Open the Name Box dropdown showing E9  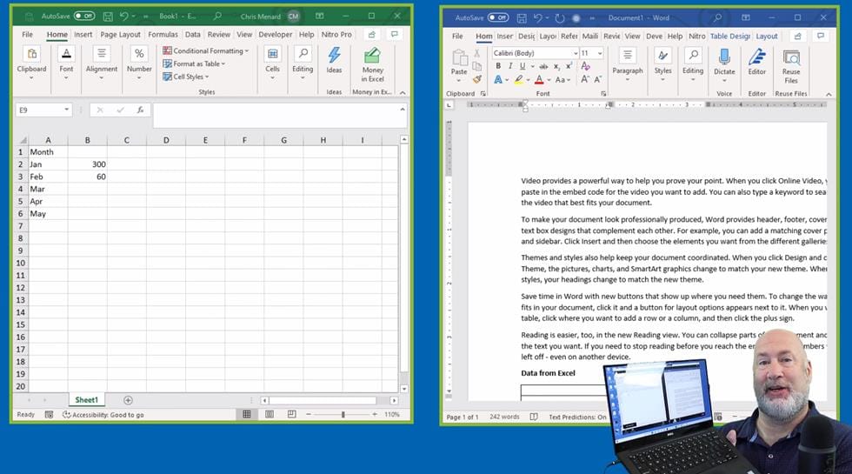[x=67, y=110]
